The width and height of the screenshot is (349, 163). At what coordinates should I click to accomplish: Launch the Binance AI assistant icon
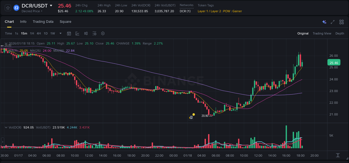(x=324, y=22)
